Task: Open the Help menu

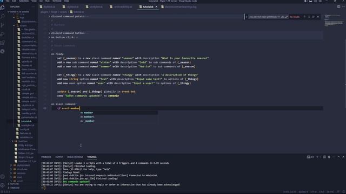Action: click(x=66, y=1)
